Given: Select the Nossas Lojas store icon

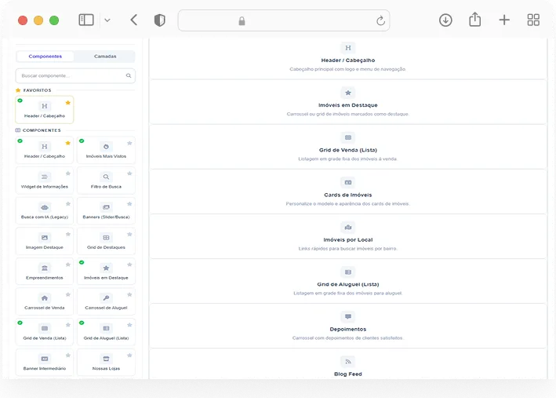Looking at the screenshot, I should [106, 359].
